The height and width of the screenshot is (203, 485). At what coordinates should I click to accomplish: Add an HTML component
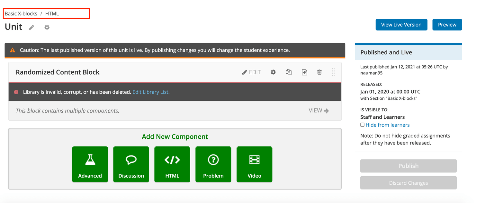(x=172, y=164)
